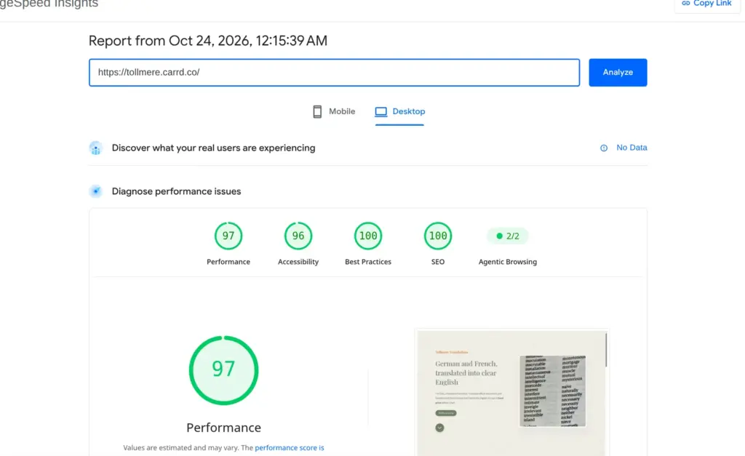The height and width of the screenshot is (456, 745).
Task: Click the screenshot thumbnail's scrollbar
Action: (x=606, y=350)
